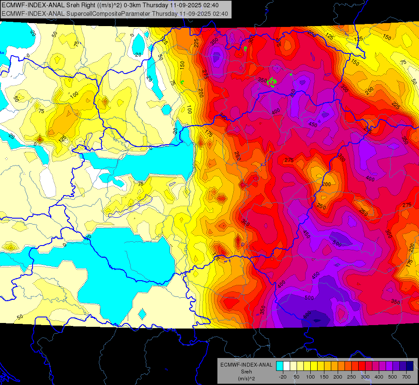
Task: Click the 500 legend scale label
Action: [392, 377]
